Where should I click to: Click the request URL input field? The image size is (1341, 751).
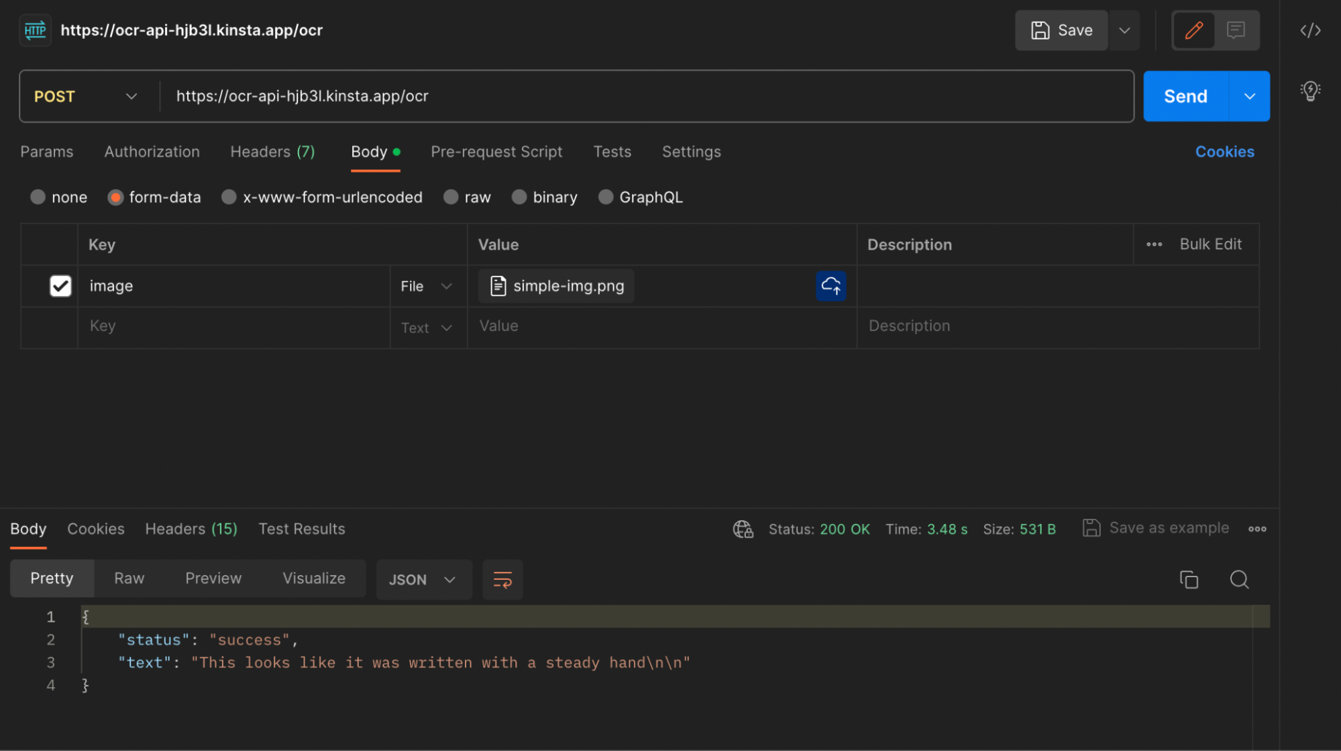644,96
